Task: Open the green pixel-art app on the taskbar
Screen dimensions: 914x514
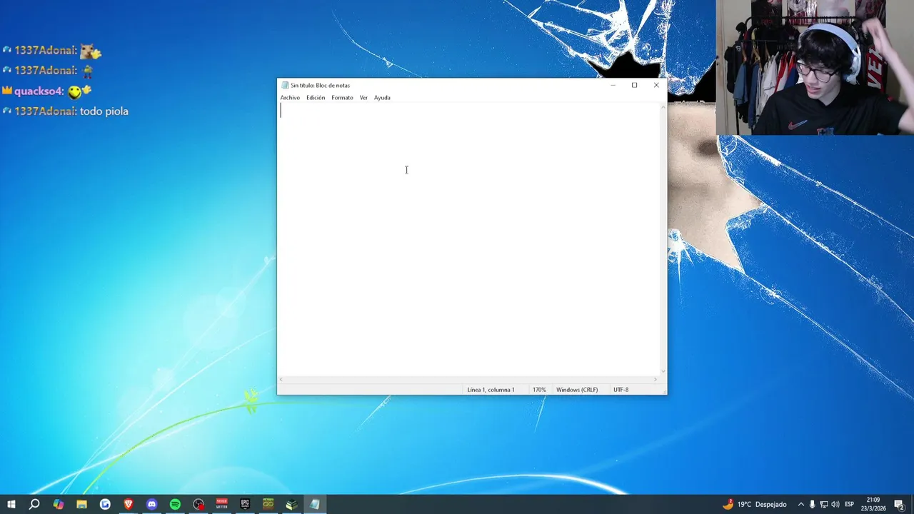Action: point(268,505)
